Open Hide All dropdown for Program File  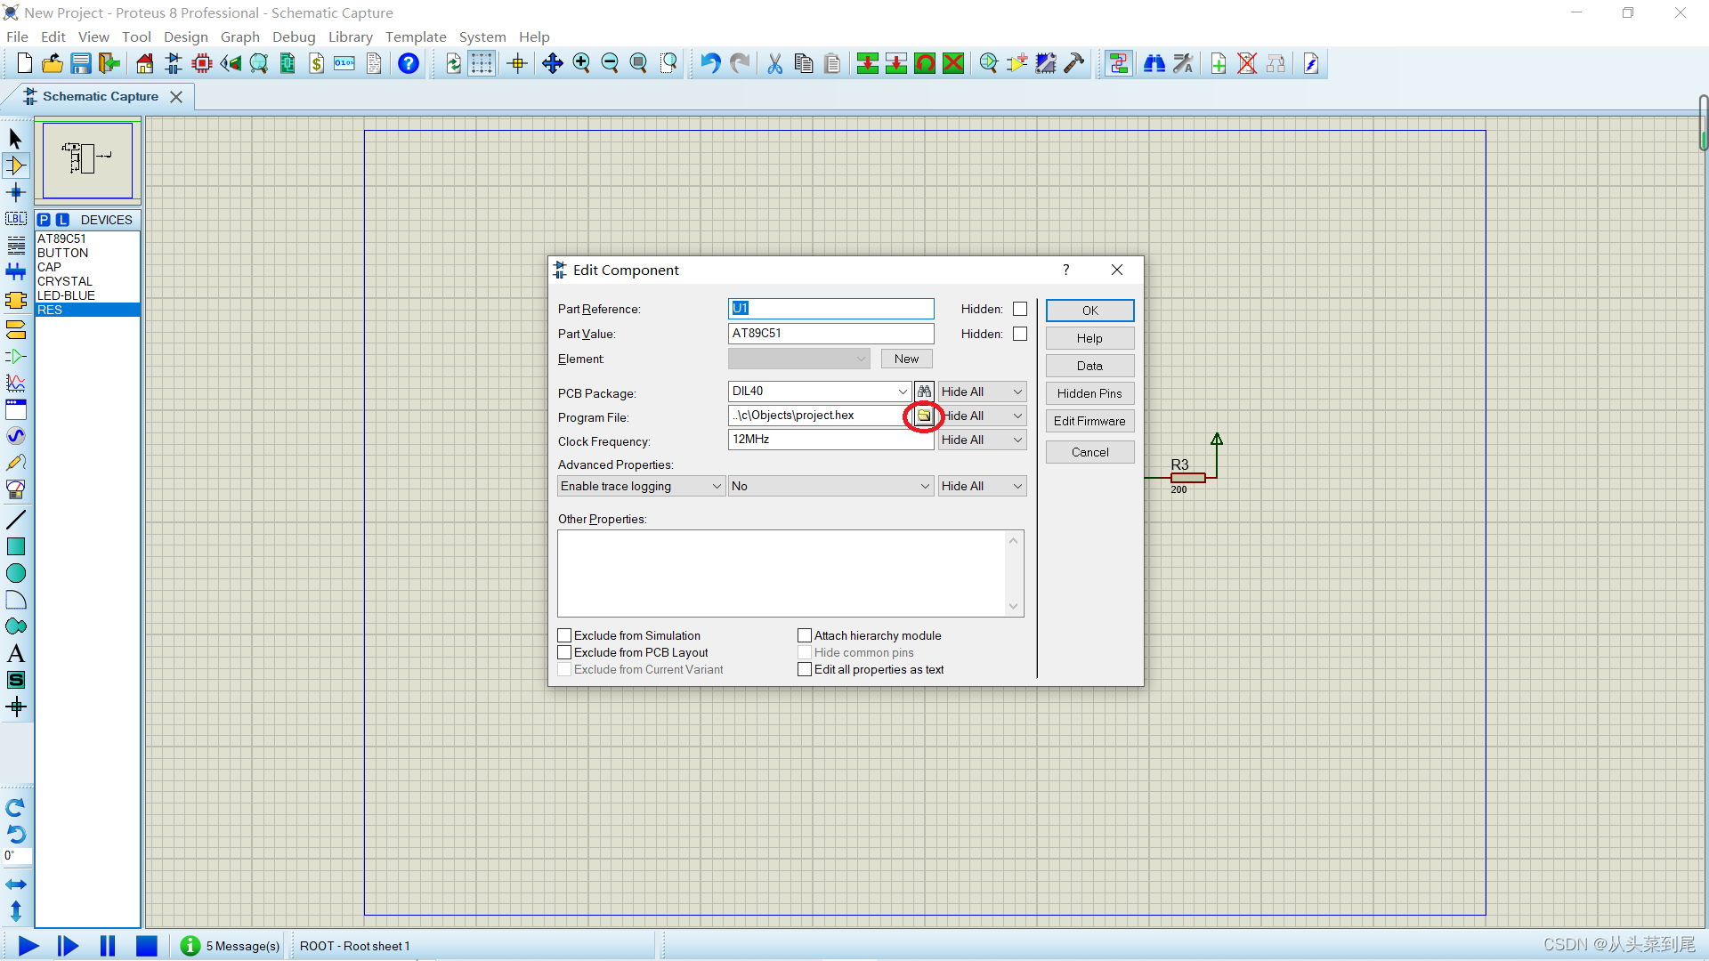coord(982,416)
